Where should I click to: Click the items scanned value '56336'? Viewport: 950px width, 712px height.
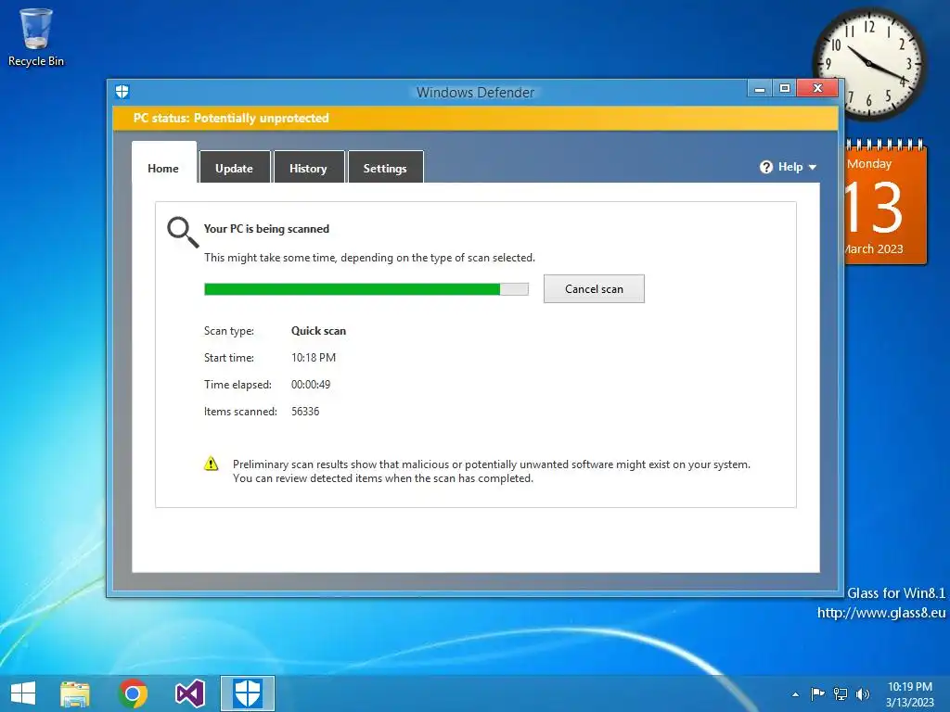(x=305, y=411)
